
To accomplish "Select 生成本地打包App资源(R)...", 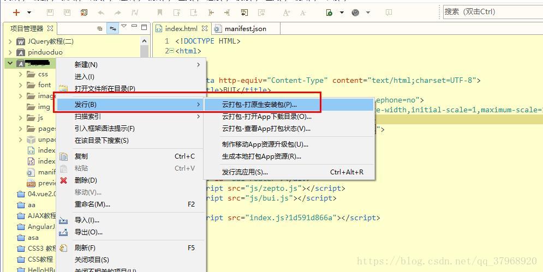I will pyautogui.click(x=289, y=156).
